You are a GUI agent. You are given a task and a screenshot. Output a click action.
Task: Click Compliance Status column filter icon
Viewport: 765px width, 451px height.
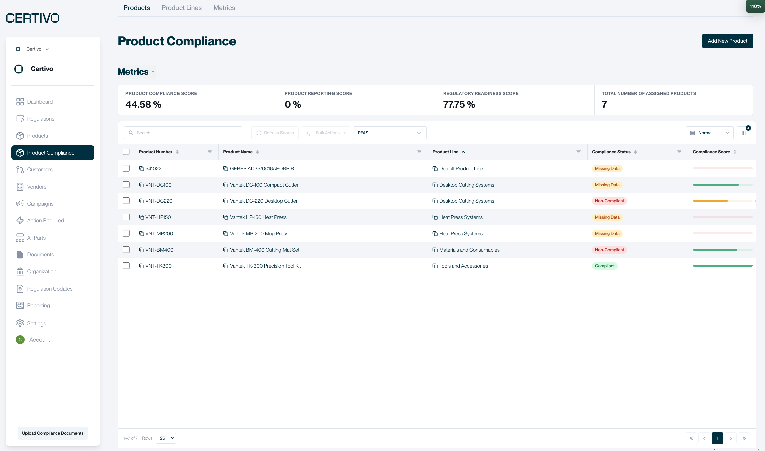point(679,152)
